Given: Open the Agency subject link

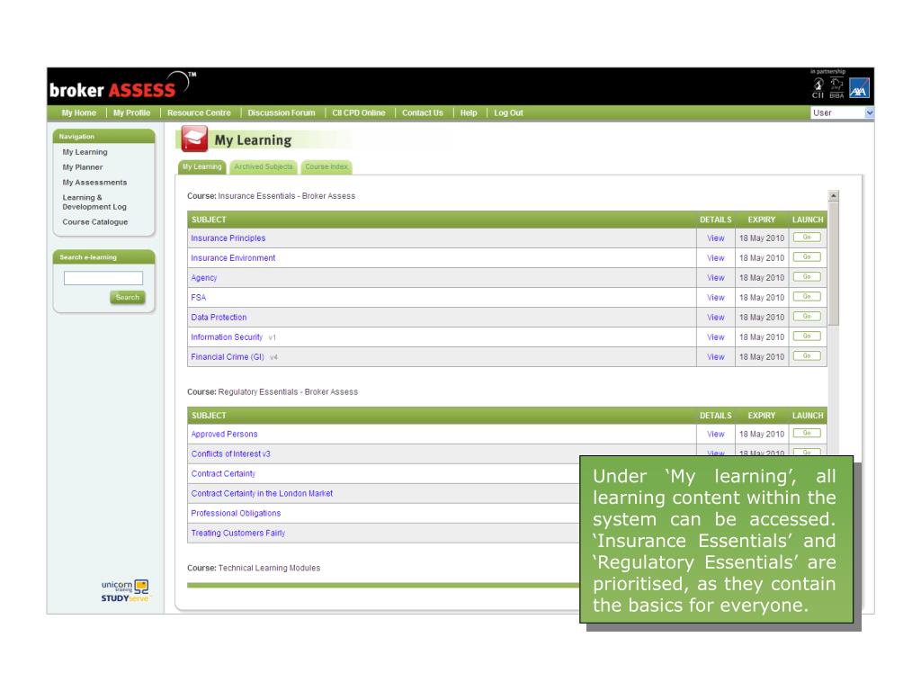Looking at the screenshot, I should [204, 277].
